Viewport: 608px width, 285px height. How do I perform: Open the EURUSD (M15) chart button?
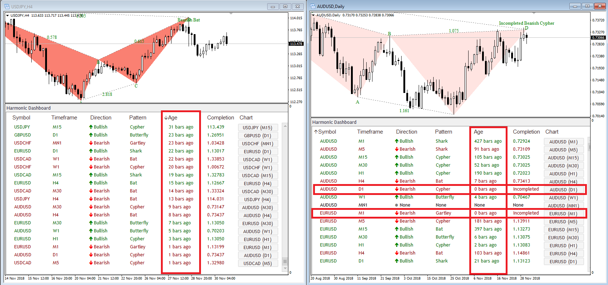click(x=564, y=229)
